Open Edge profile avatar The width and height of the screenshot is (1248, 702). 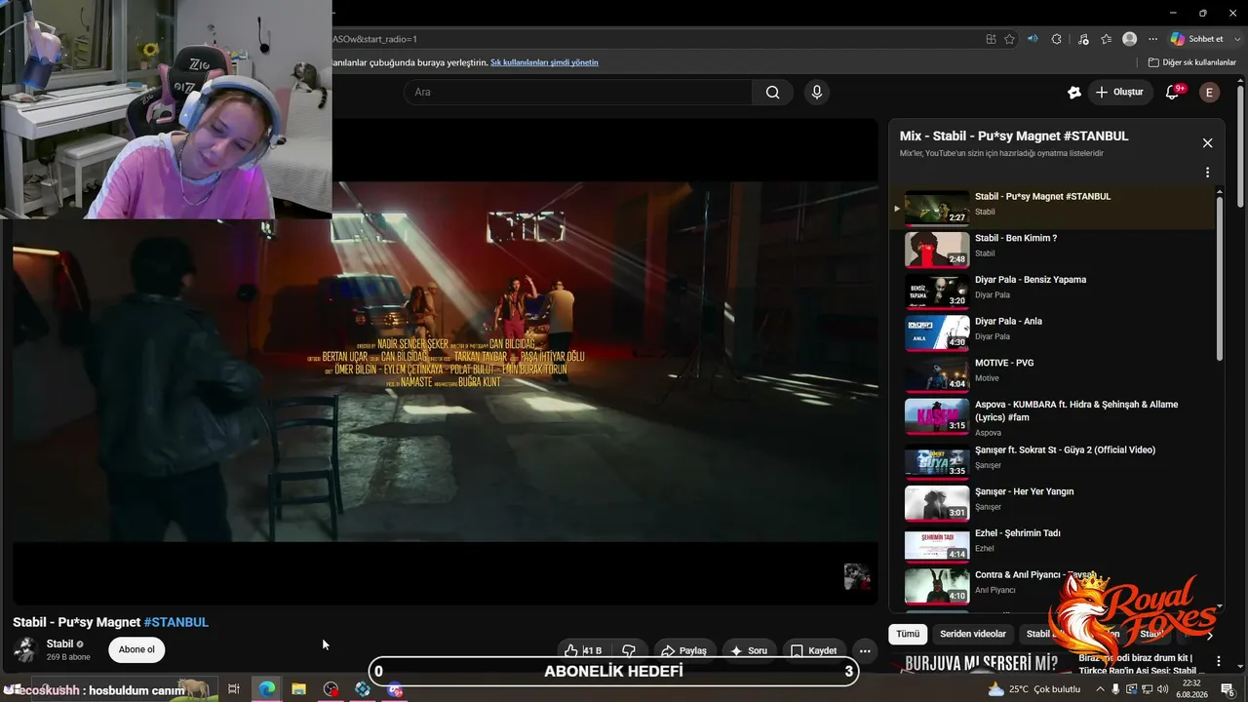click(1129, 39)
